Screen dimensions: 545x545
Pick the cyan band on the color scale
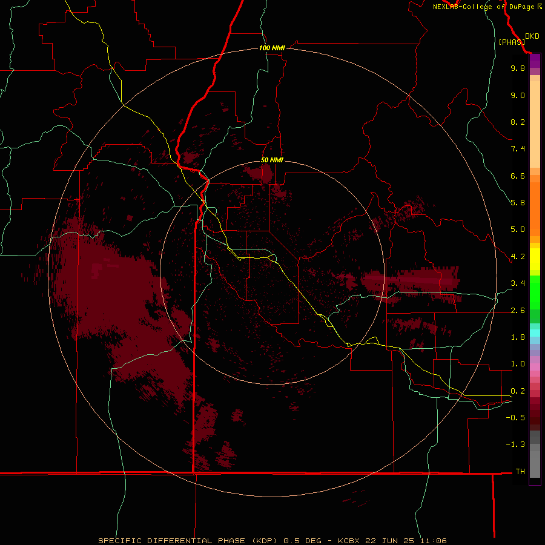click(535, 333)
